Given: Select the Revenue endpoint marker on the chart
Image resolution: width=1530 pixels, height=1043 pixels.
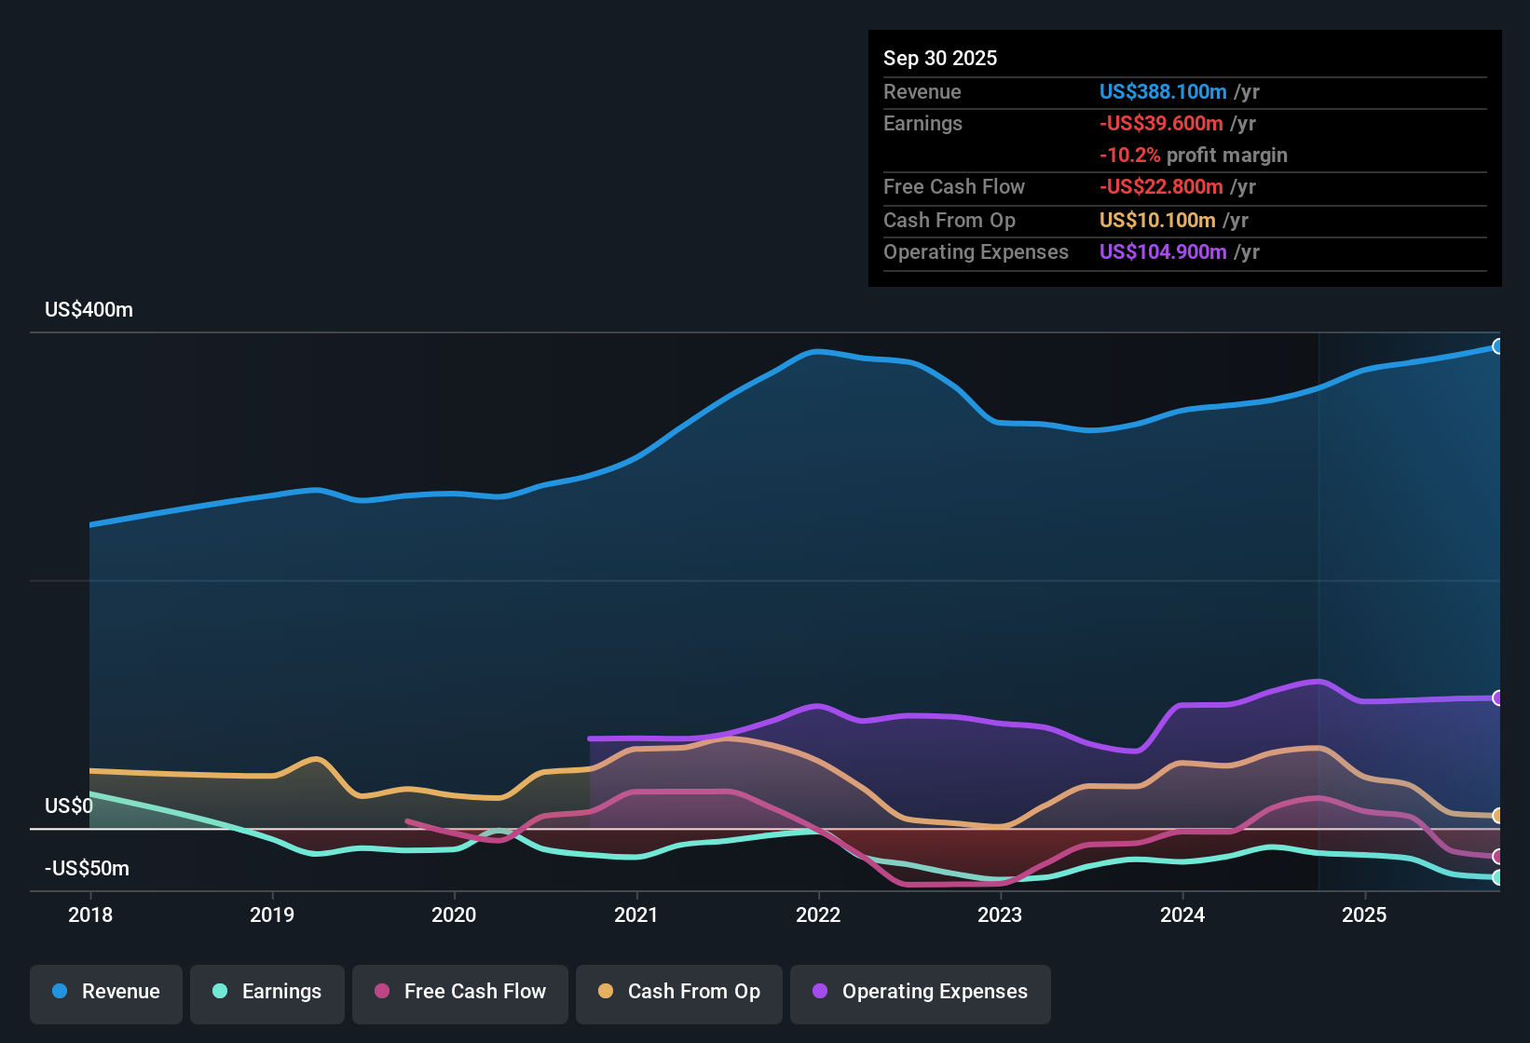Looking at the screenshot, I should coord(1498,345).
